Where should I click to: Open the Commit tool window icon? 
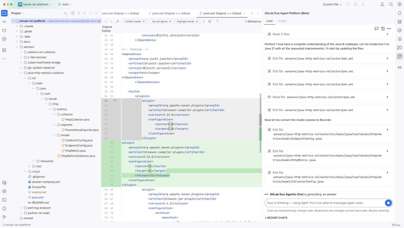4,22
